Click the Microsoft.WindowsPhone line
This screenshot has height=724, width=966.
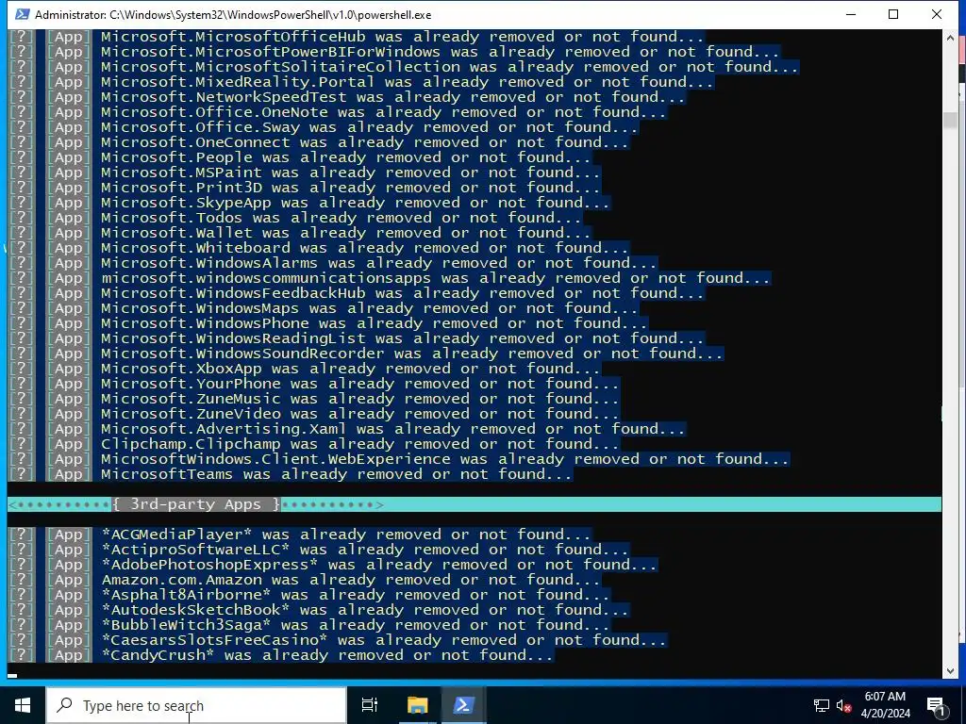coord(328,323)
